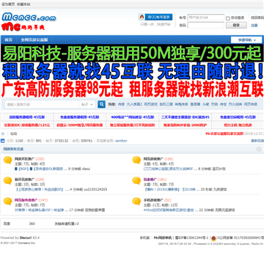Click hot keyword 网页传奇
Image resolution: width=264 pixels, height=264 pixels.
[251, 104]
